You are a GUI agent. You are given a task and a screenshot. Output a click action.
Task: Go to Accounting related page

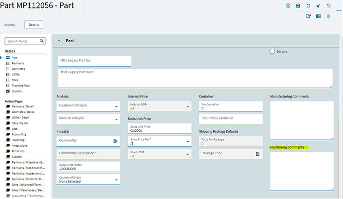(19, 134)
